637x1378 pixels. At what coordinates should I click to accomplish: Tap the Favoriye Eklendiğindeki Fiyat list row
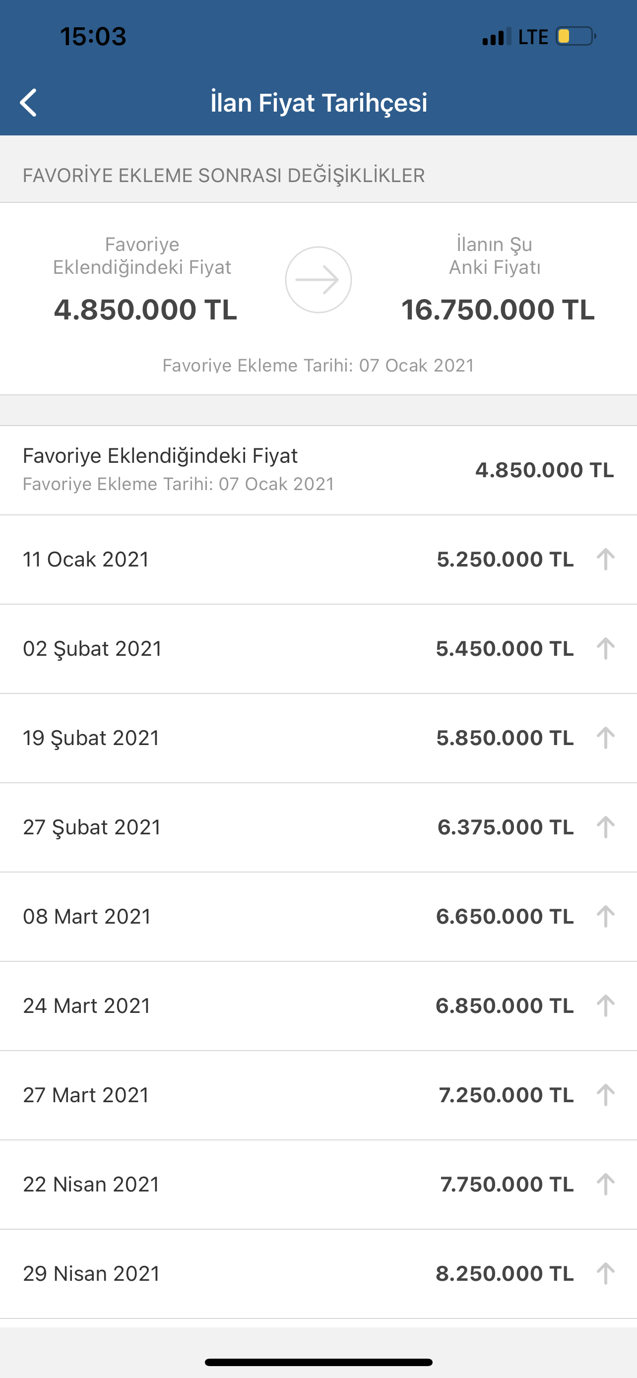tap(318, 471)
